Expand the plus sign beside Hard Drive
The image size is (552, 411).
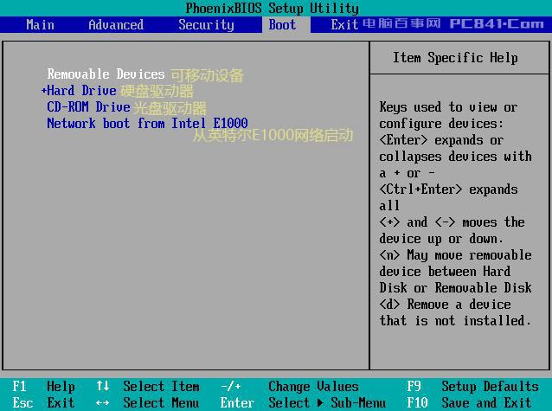click(43, 91)
